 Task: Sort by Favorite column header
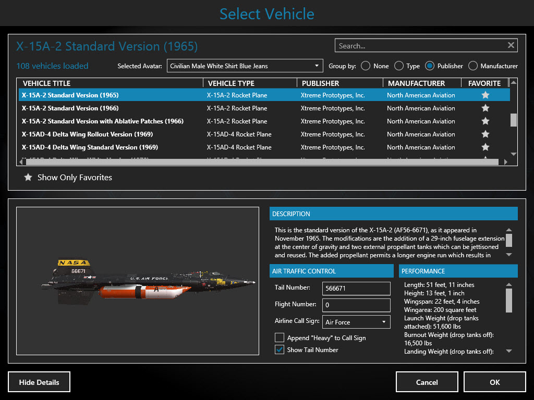[x=484, y=83]
